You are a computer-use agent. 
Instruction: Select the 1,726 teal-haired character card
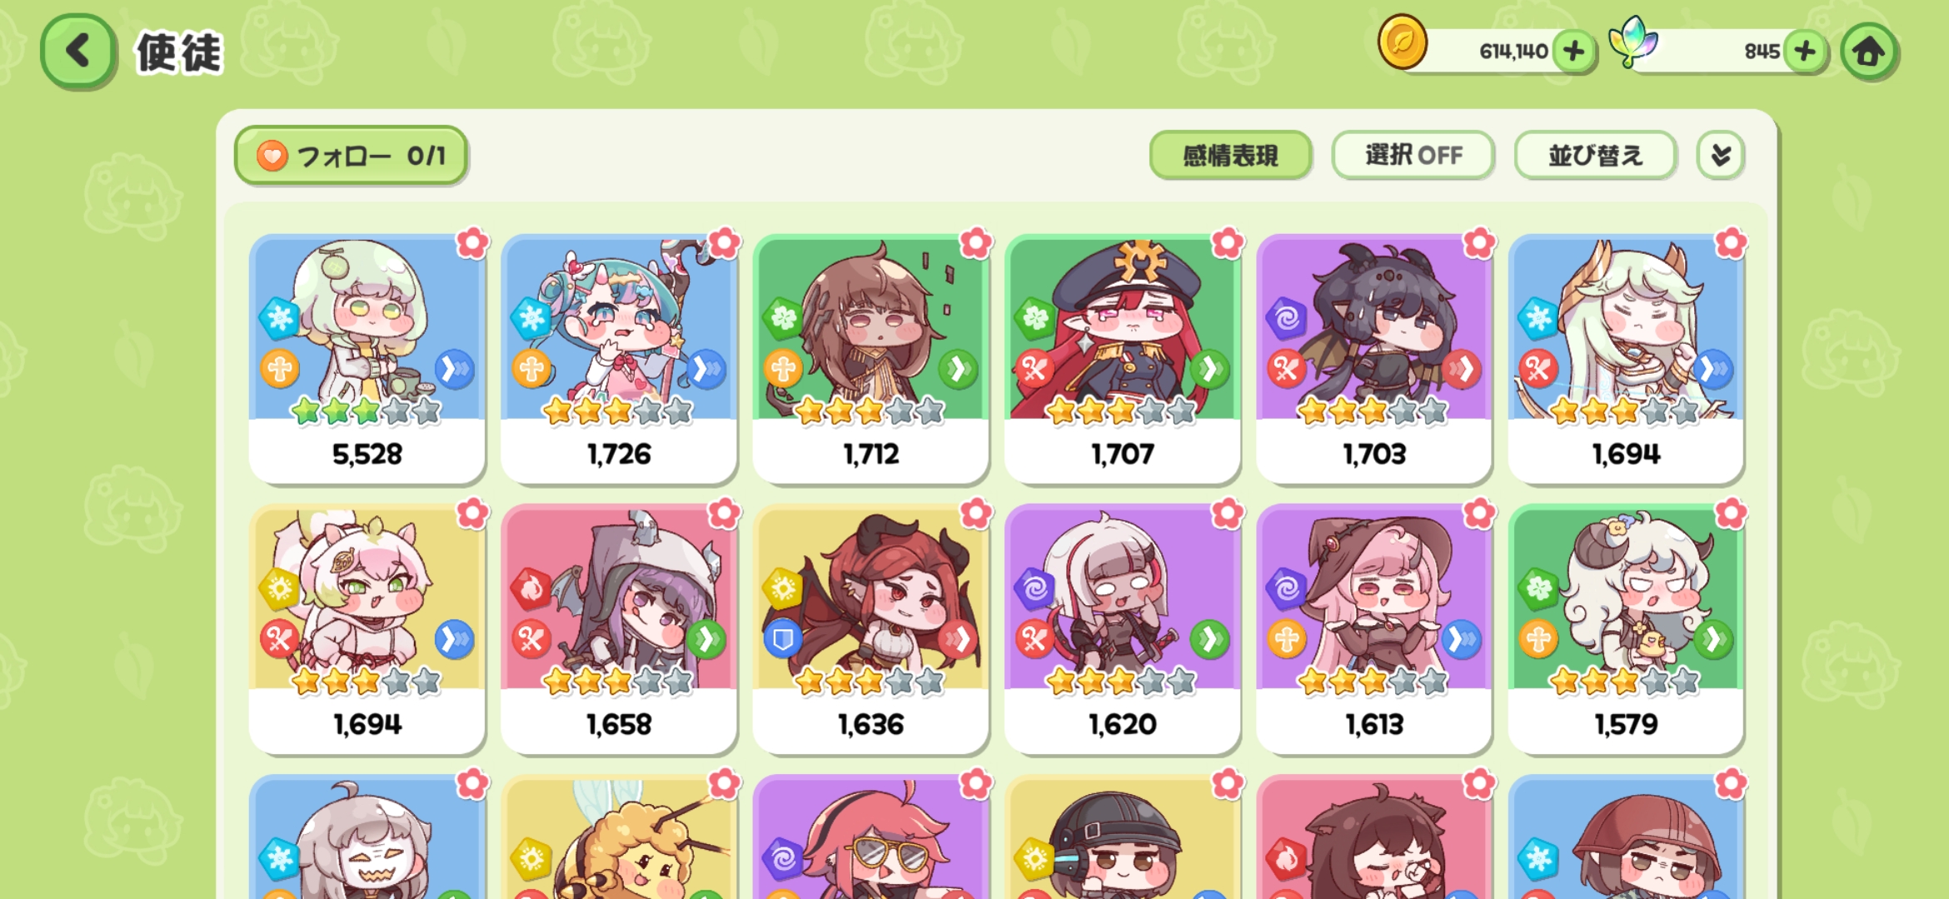coord(619,359)
